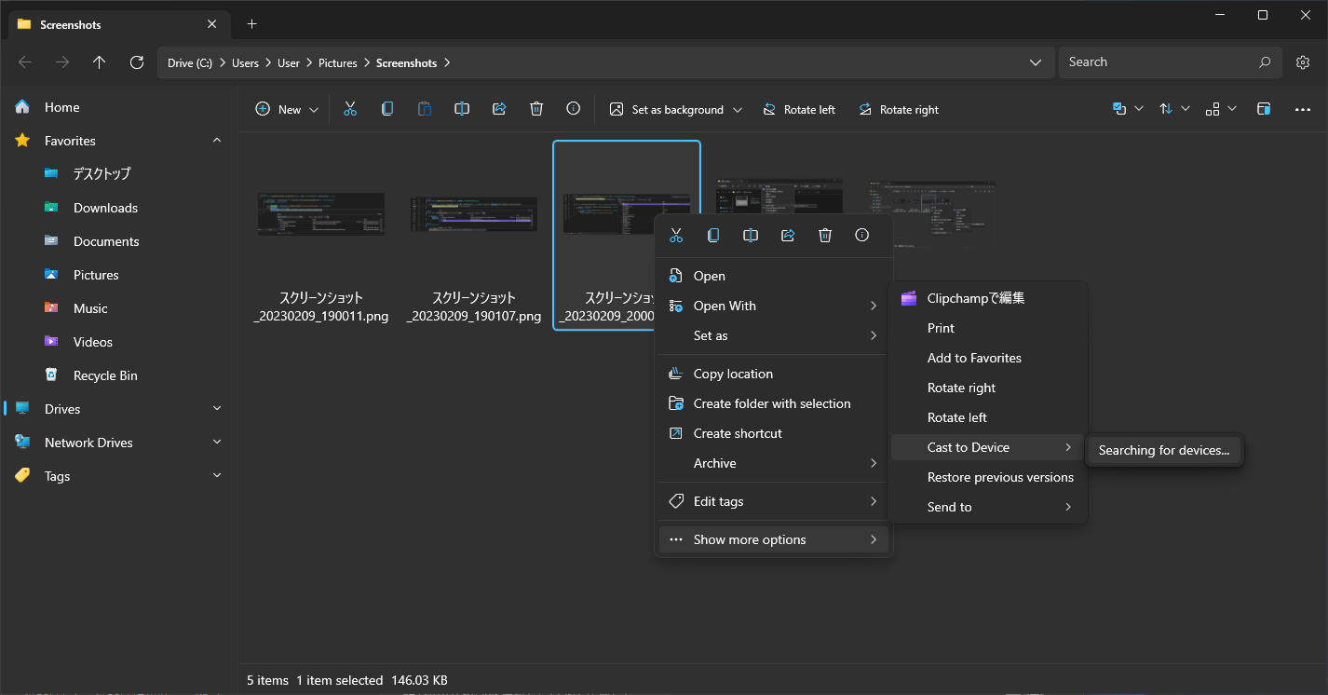Select the スクリーンショット_20230209_190011.png thumbnail

point(320,214)
